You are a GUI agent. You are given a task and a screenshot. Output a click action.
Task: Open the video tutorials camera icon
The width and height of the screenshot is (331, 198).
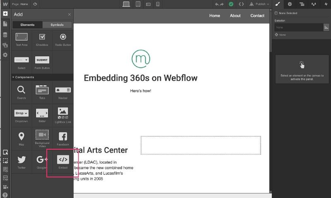click(5, 187)
